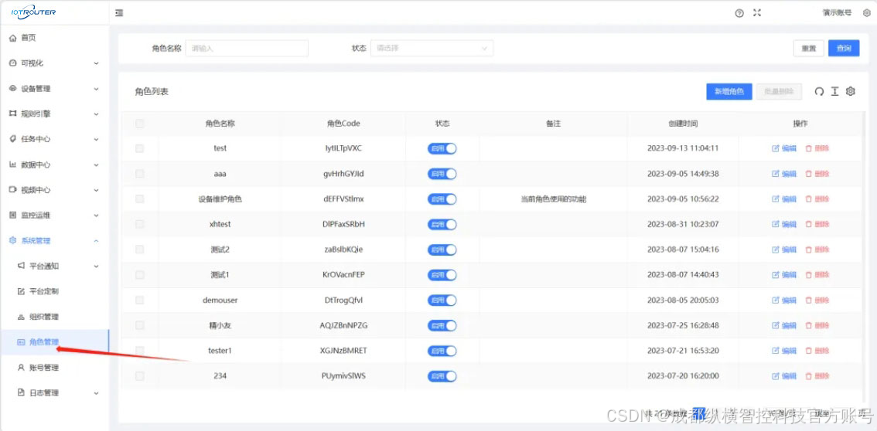
Task: Click the edit icon for 设备维护角色
Action: [x=775, y=199]
